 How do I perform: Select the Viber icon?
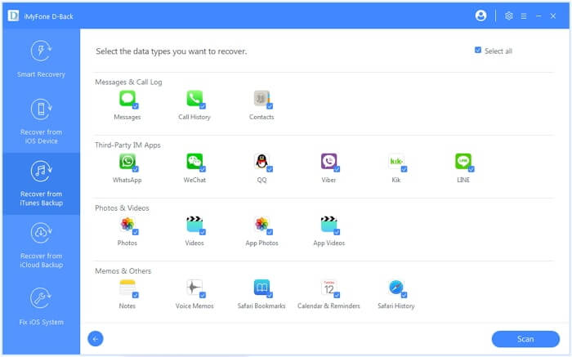(x=328, y=162)
